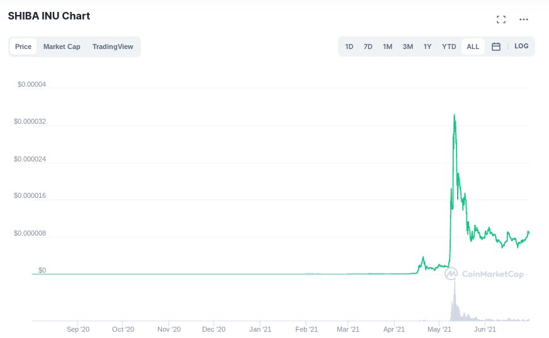Select the YTD time range
549x338 pixels.
[x=449, y=46]
